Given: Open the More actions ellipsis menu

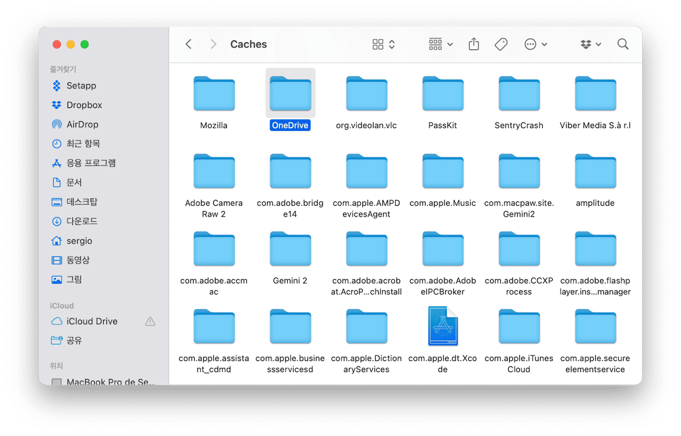Looking at the screenshot, I should [x=535, y=44].
